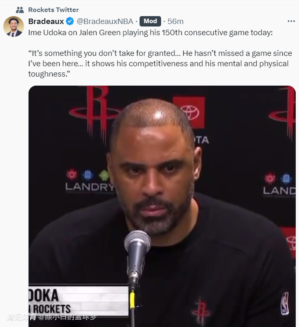This screenshot has height=327, width=299.
Task: Open Bradeaux's profile avatar photo
Action: 14,26
